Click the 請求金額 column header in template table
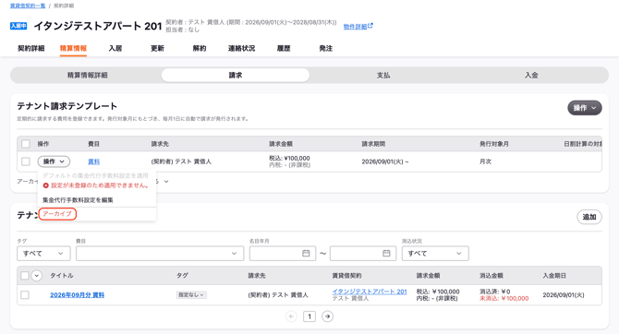This screenshot has width=619, height=334. (x=281, y=144)
